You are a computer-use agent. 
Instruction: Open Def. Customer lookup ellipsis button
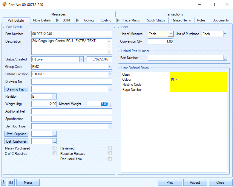pyautogui.click(x=55, y=141)
